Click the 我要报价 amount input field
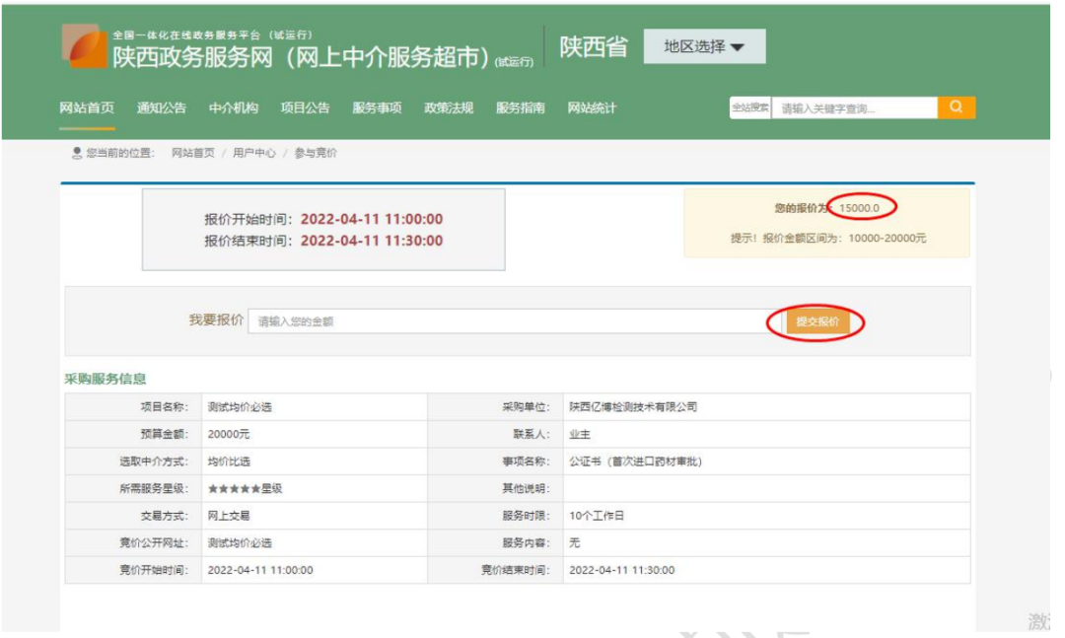The image size is (1065, 638). pos(515,321)
